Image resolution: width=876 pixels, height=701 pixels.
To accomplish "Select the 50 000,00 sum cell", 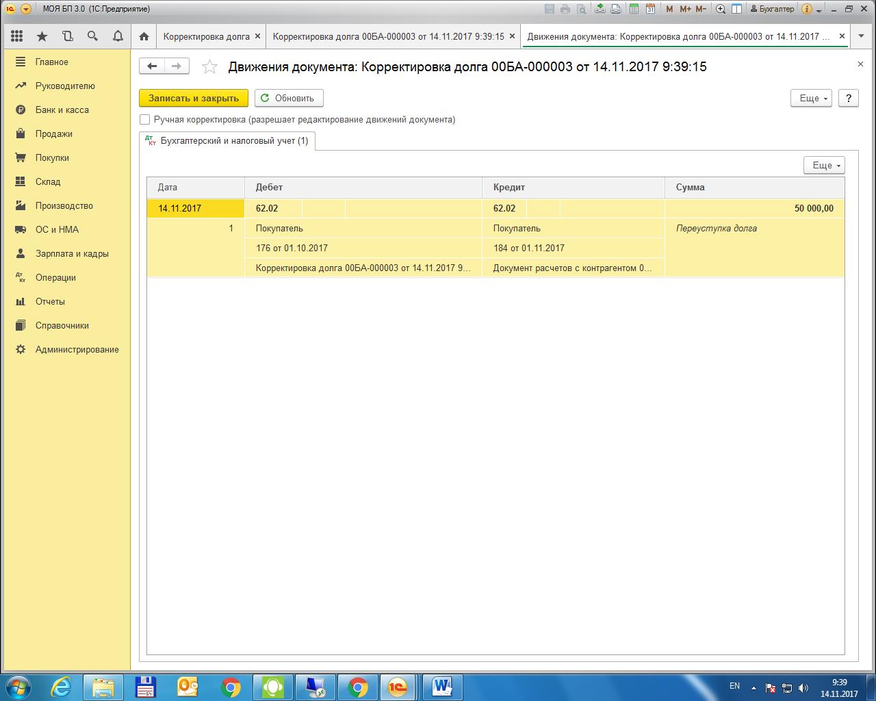I will (754, 208).
